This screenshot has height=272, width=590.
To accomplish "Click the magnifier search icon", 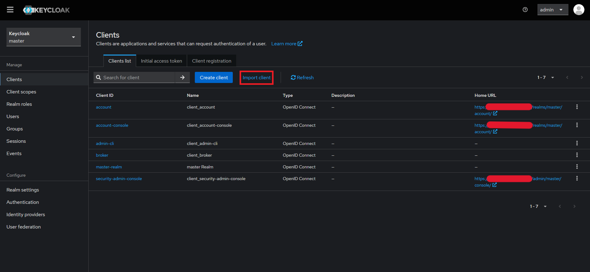I will coord(98,77).
